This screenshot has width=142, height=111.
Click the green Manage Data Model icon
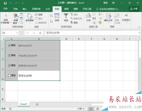tap(100, 22)
